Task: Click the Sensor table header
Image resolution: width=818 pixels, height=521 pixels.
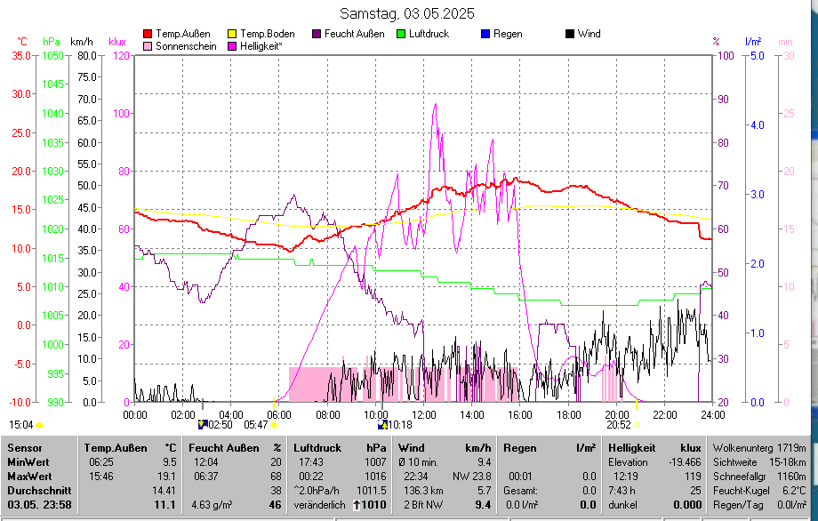Action: coord(25,448)
